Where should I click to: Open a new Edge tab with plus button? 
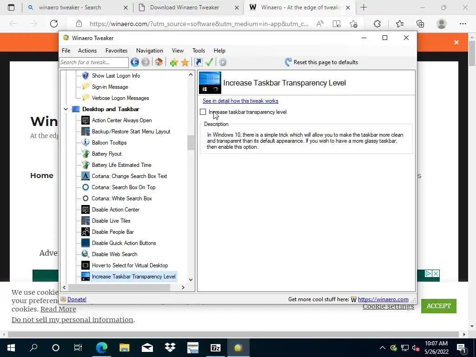pos(364,7)
